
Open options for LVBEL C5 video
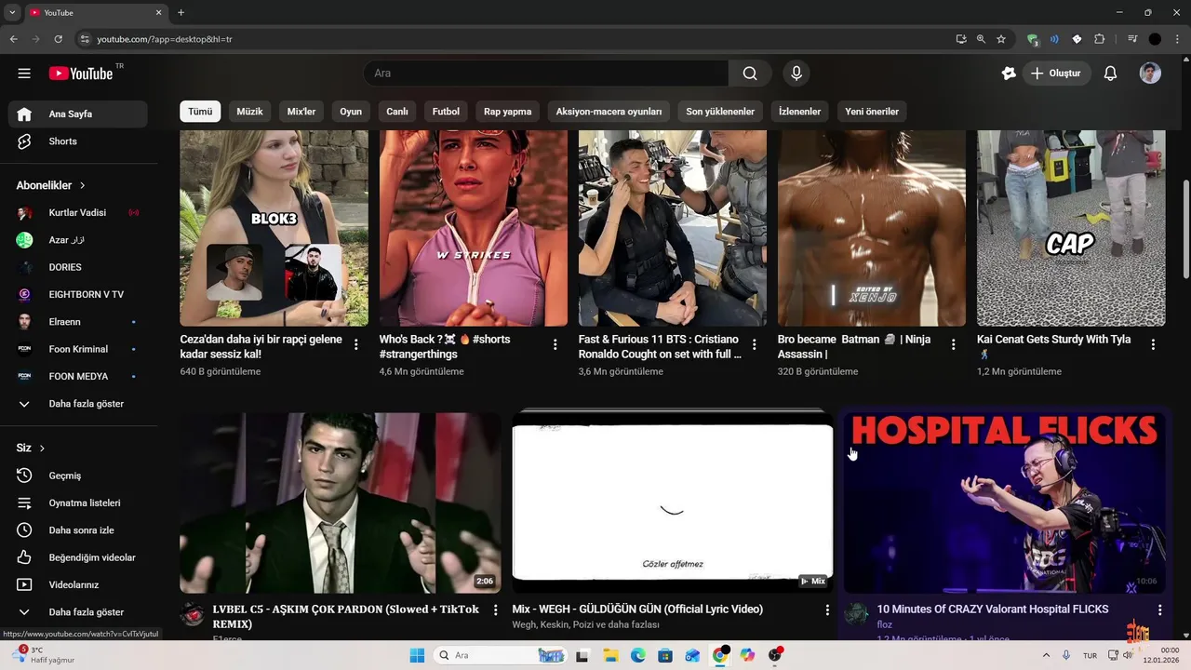495,610
